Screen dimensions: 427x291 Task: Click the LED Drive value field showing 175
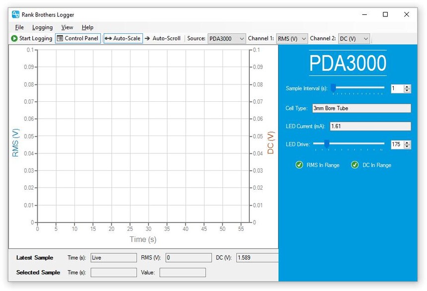click(397, 145)
